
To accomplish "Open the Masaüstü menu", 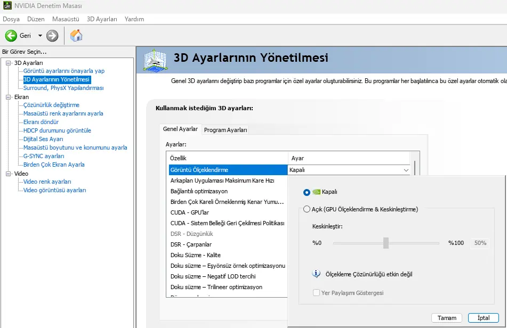I will click(x=66, y=19).
